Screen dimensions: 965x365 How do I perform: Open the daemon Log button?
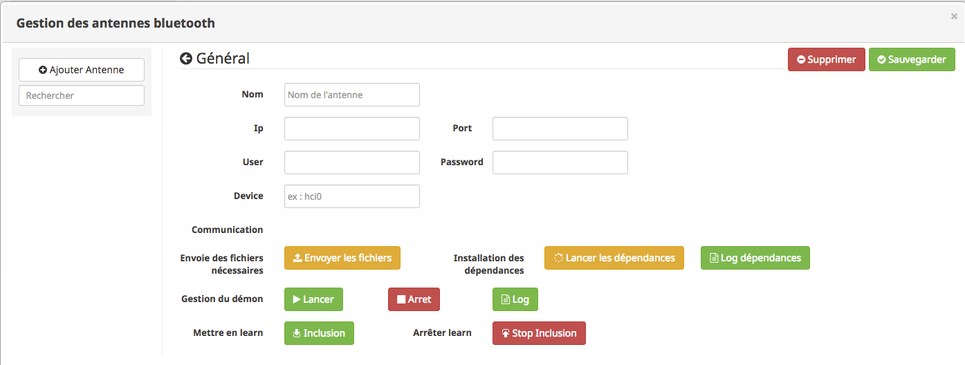click(x=515, y=299)
